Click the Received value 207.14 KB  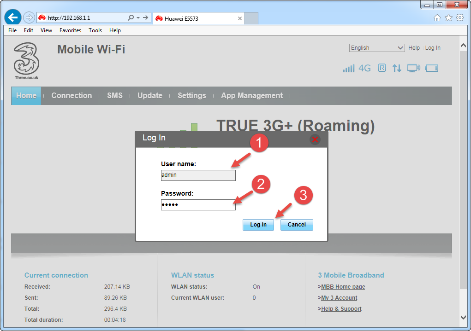pos(117,287)
